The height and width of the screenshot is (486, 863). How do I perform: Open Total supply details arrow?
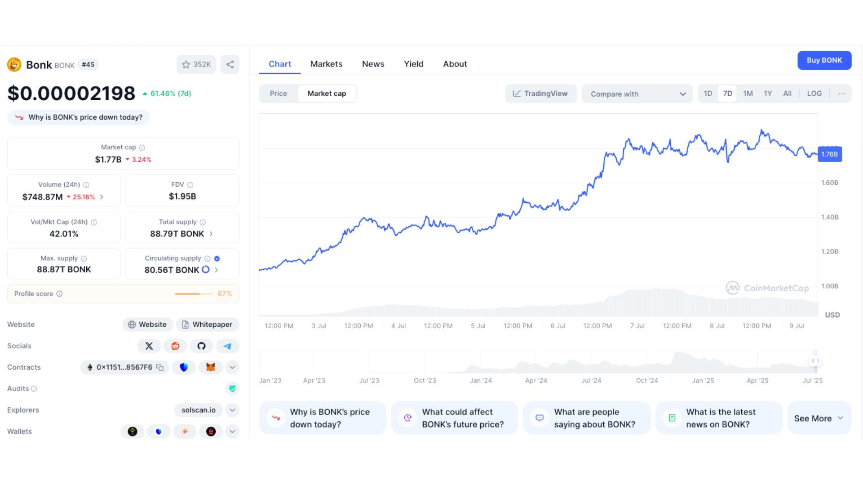coord(211,234)
